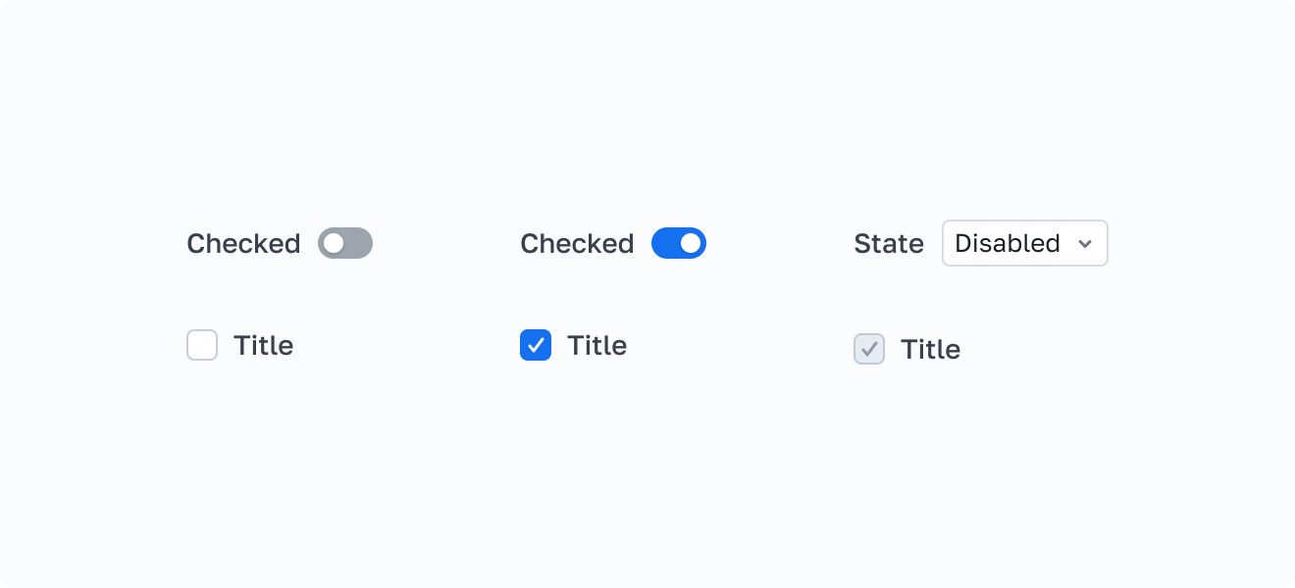
Task: Tick the empty unchecked Title checkbox
Action: click(x=202, y=345)
